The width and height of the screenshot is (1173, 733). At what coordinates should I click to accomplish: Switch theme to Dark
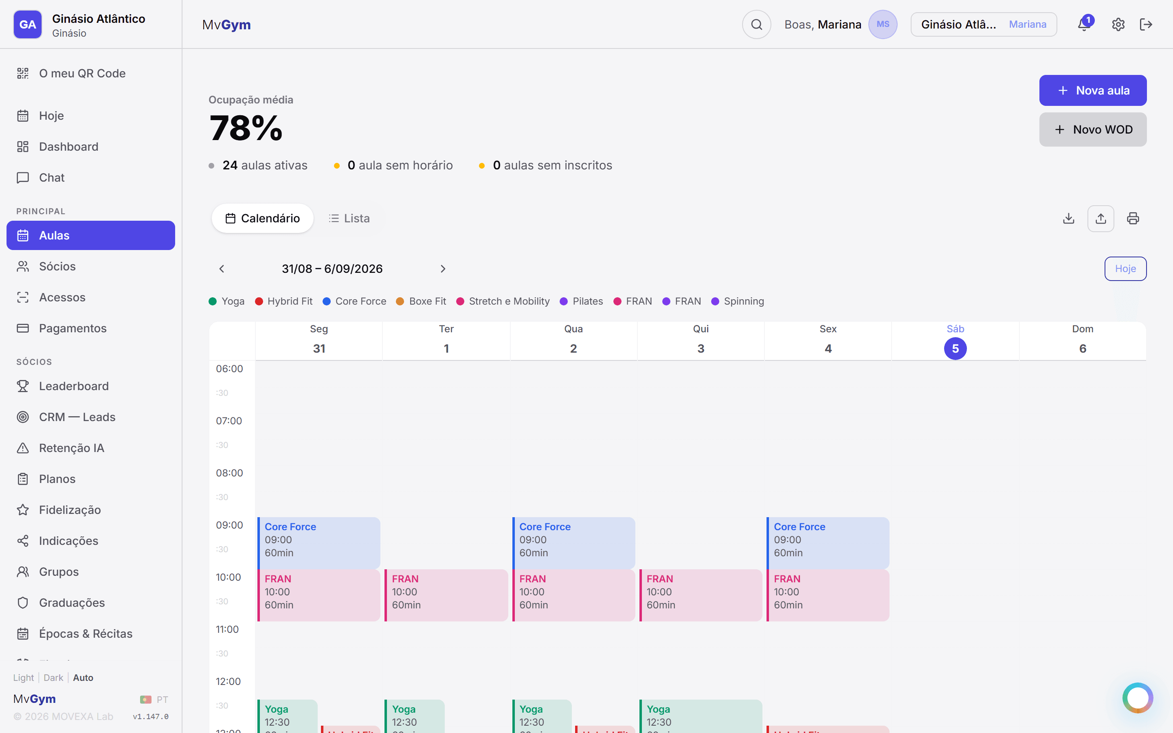point(53,678)
